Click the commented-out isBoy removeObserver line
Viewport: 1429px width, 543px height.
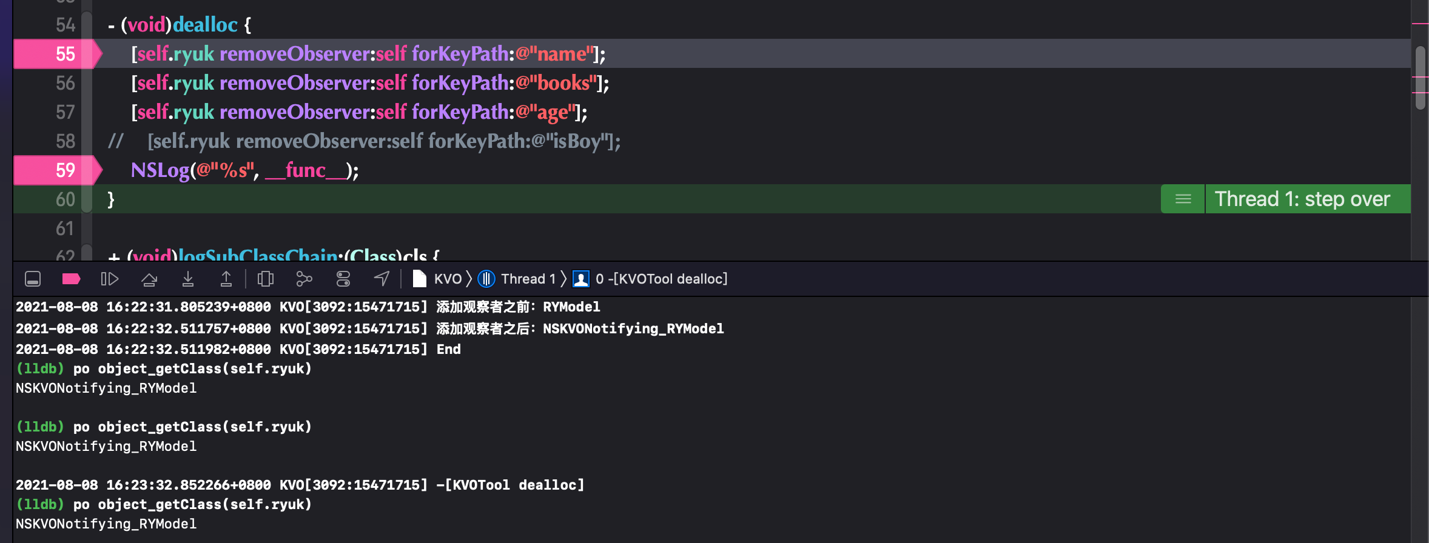pos(364,141)
